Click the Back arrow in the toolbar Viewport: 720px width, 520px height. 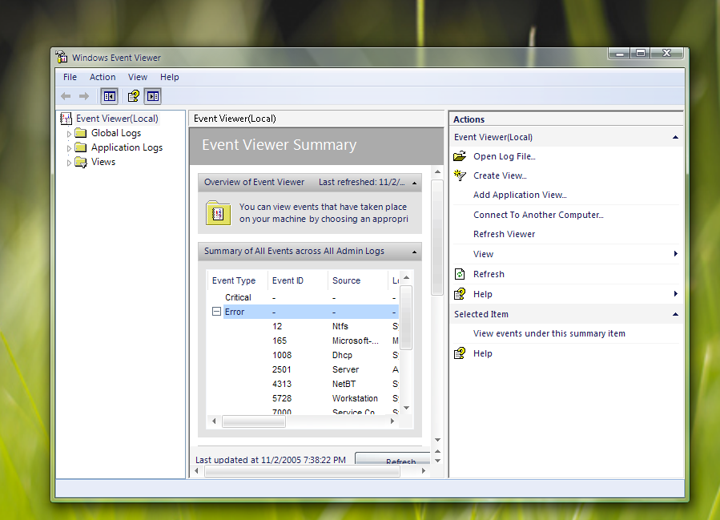click(x=66, y=96)
